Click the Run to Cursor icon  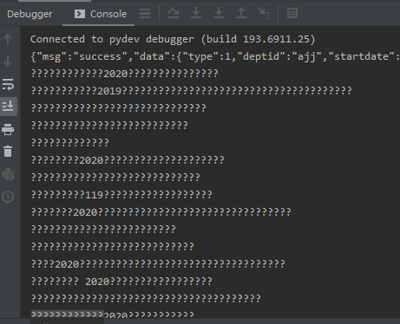point(264,13)
